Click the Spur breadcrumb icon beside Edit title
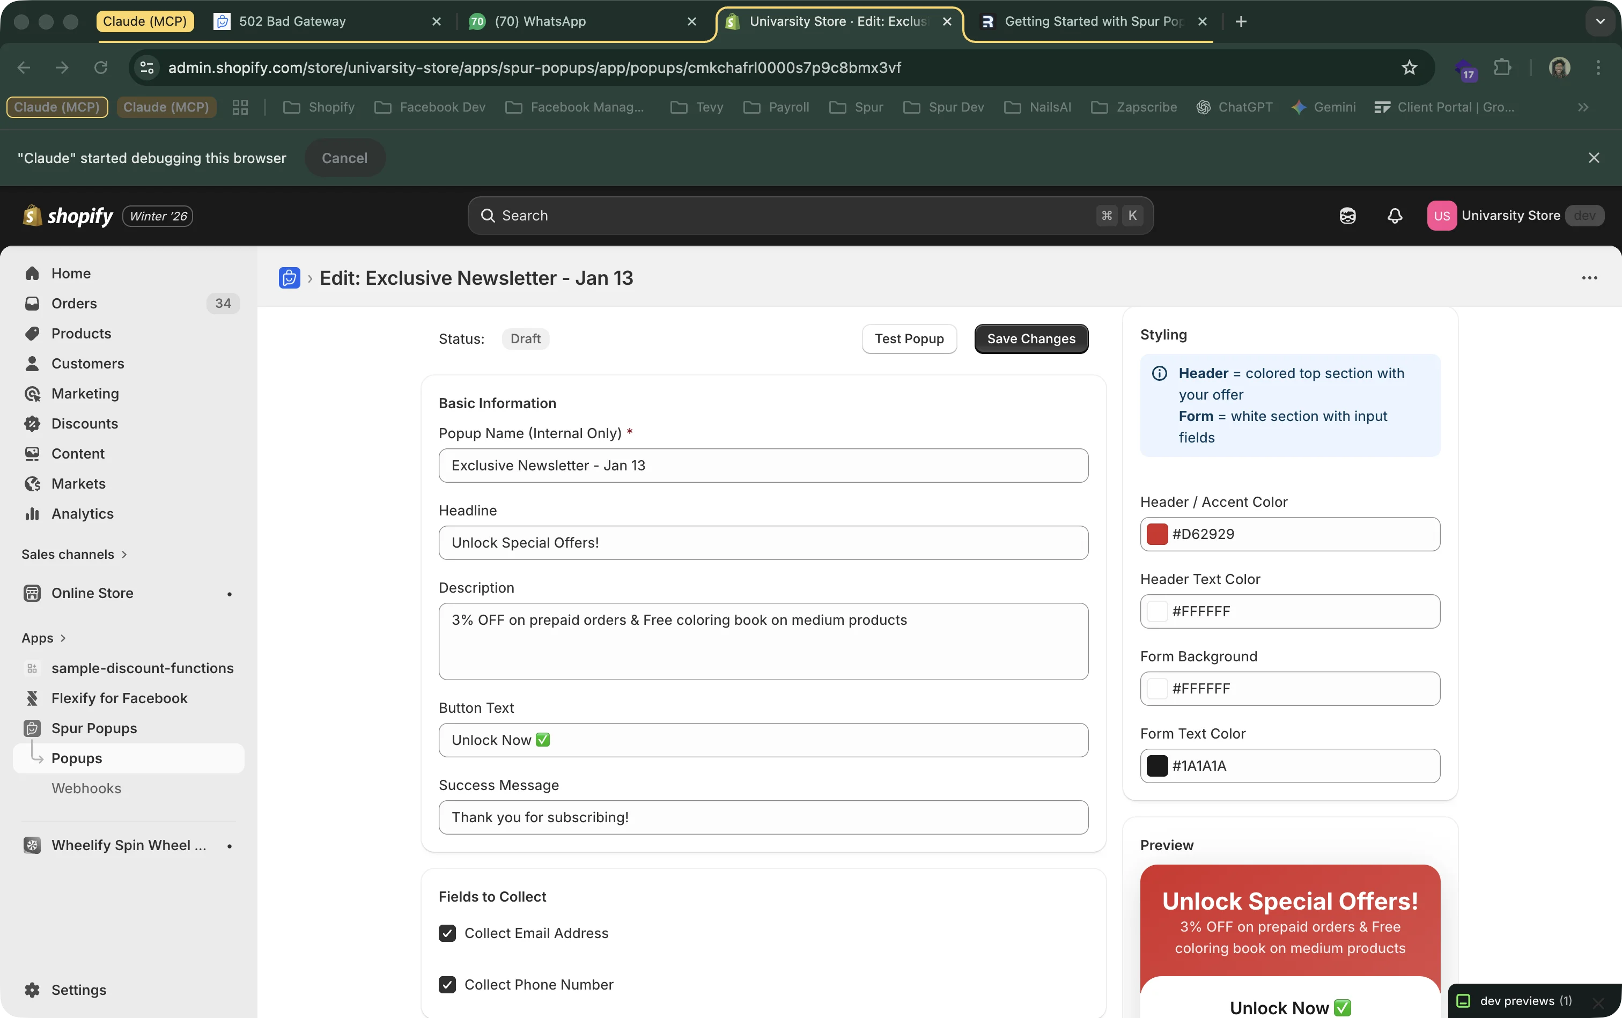 click(x=290, y=277)
